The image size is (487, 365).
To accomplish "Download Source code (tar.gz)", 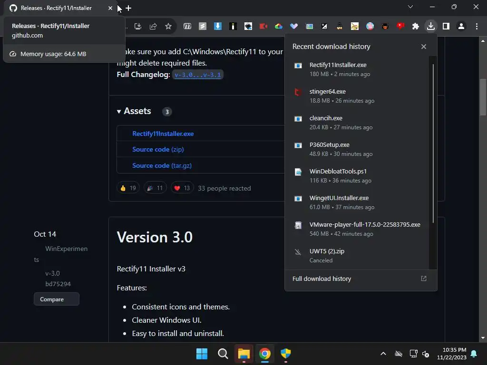I will click(x=162, y=165).
